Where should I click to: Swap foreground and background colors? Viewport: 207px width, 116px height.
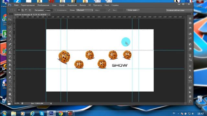(x=11, y=101)
